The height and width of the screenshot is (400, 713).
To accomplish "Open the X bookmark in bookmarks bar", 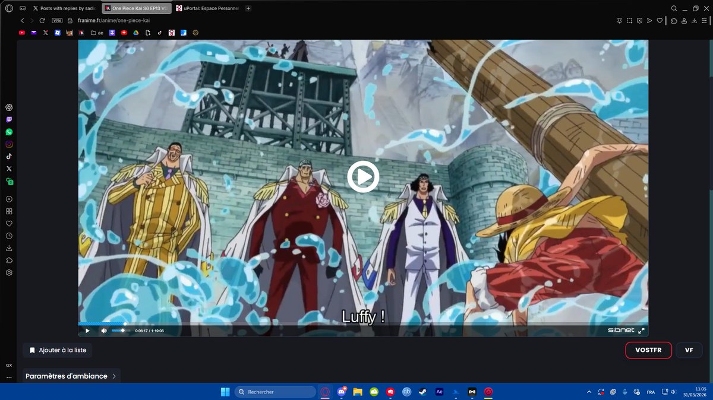I will pos(46,33).
